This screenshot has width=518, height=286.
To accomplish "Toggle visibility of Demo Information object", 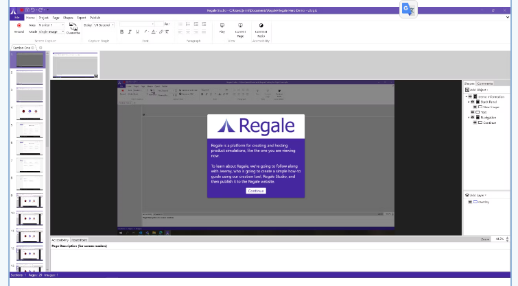I will pyautogui.click(x=471, y=97).
